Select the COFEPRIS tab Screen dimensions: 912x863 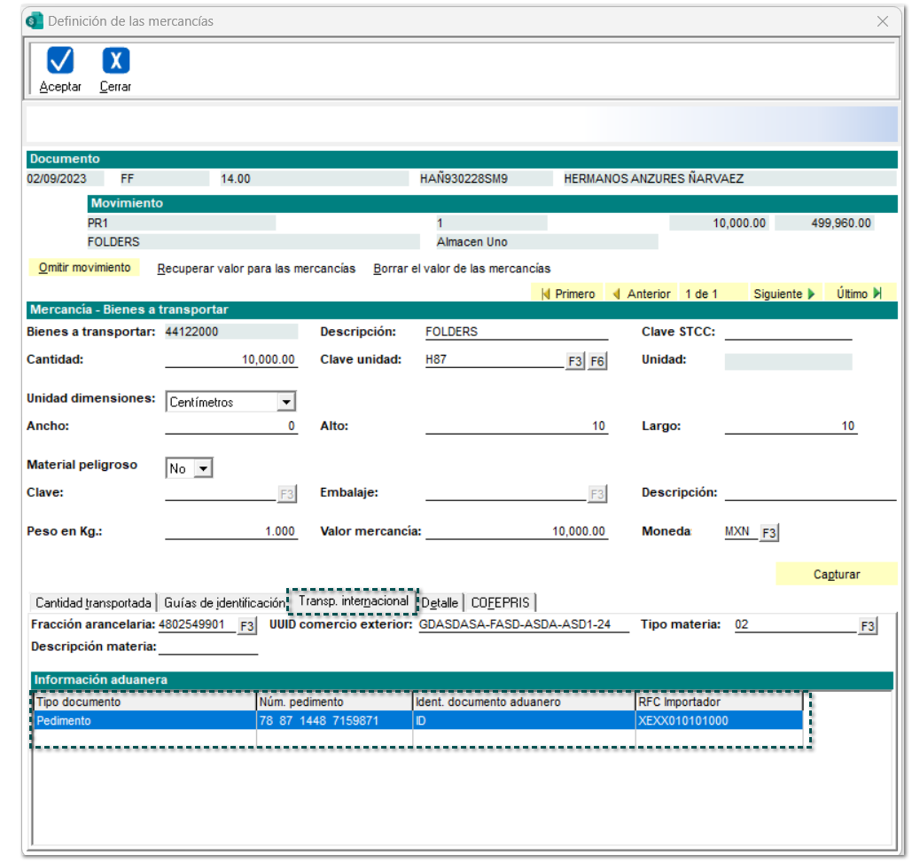tap(500, 603)
